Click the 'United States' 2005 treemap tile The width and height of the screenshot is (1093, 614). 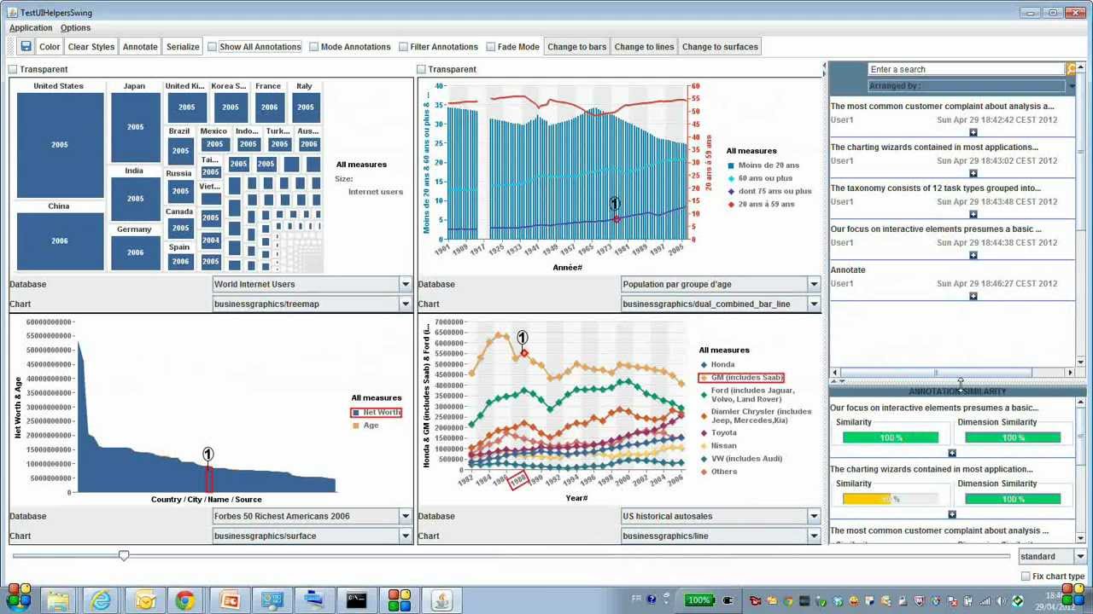click(x=60, y=144)
